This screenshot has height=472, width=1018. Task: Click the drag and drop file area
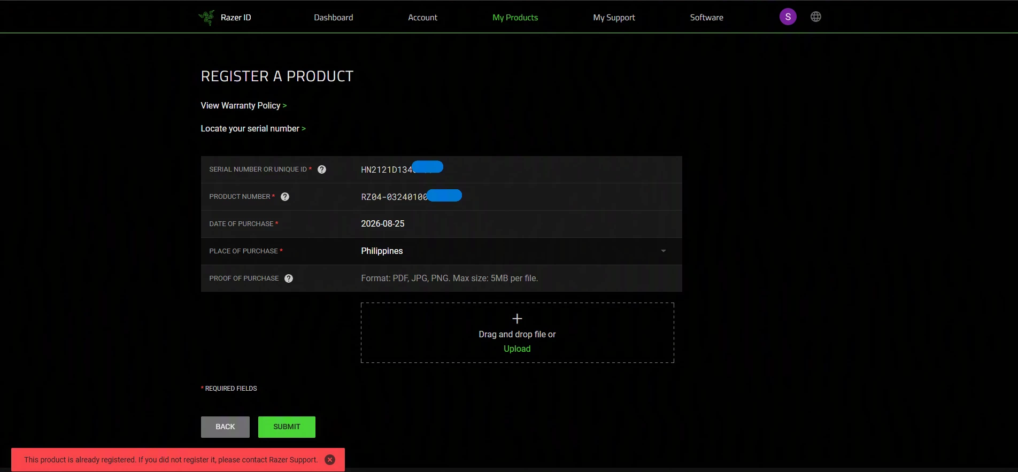click(517, 333)
